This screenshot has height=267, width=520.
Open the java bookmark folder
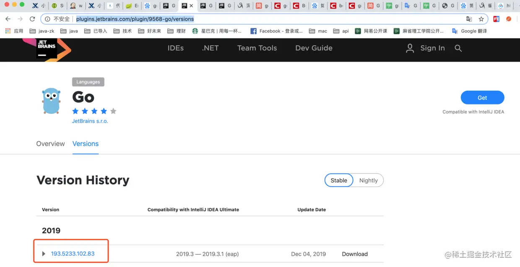[69, 31]
